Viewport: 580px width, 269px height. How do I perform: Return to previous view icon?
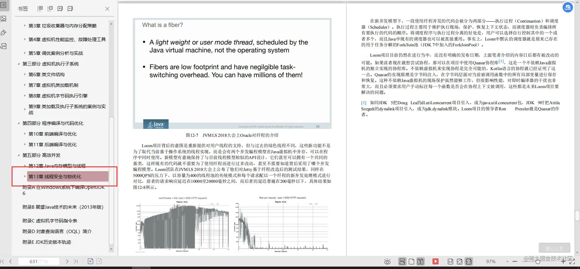[91, 261]
